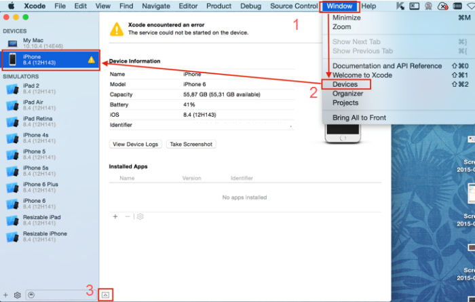Open the Source Control menu
Image resolution: width=475 pixels, height=302 pixels.
coord(294,6)
